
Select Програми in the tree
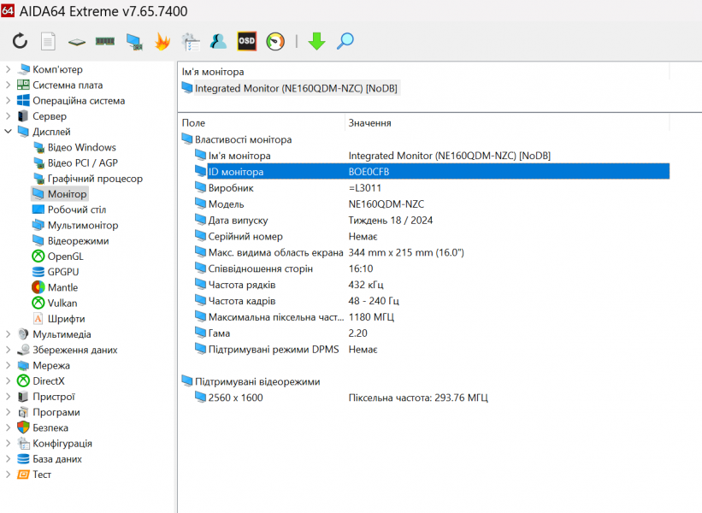point(56,412)
